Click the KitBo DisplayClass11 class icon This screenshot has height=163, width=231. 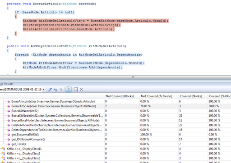point(3,149)
